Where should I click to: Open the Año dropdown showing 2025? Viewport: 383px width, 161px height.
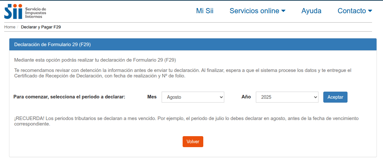(x=287, y=97)
